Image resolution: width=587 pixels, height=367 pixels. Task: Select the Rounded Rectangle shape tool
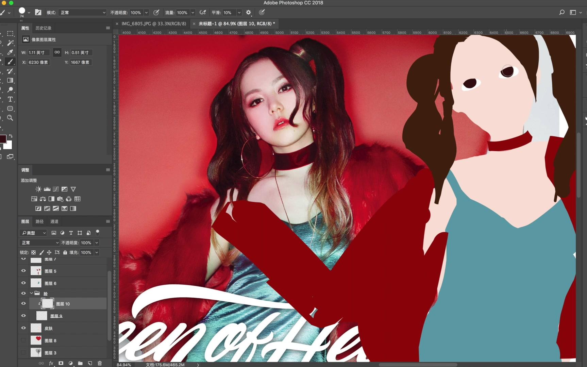[x=10, y=109]
